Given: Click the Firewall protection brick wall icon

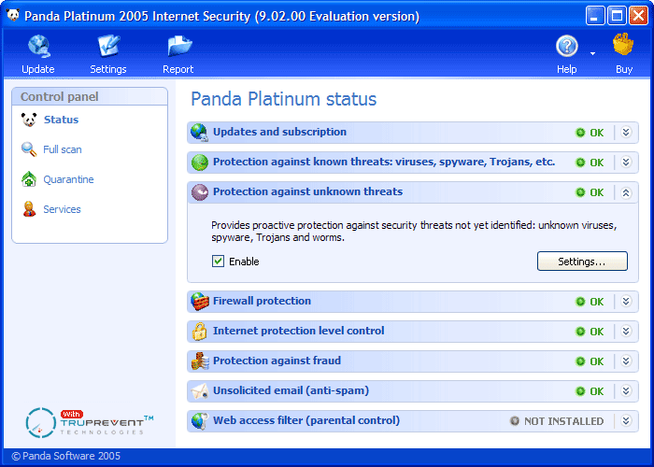Looking at the screenshot, I should pyautogui.click(x=200, y=302).
